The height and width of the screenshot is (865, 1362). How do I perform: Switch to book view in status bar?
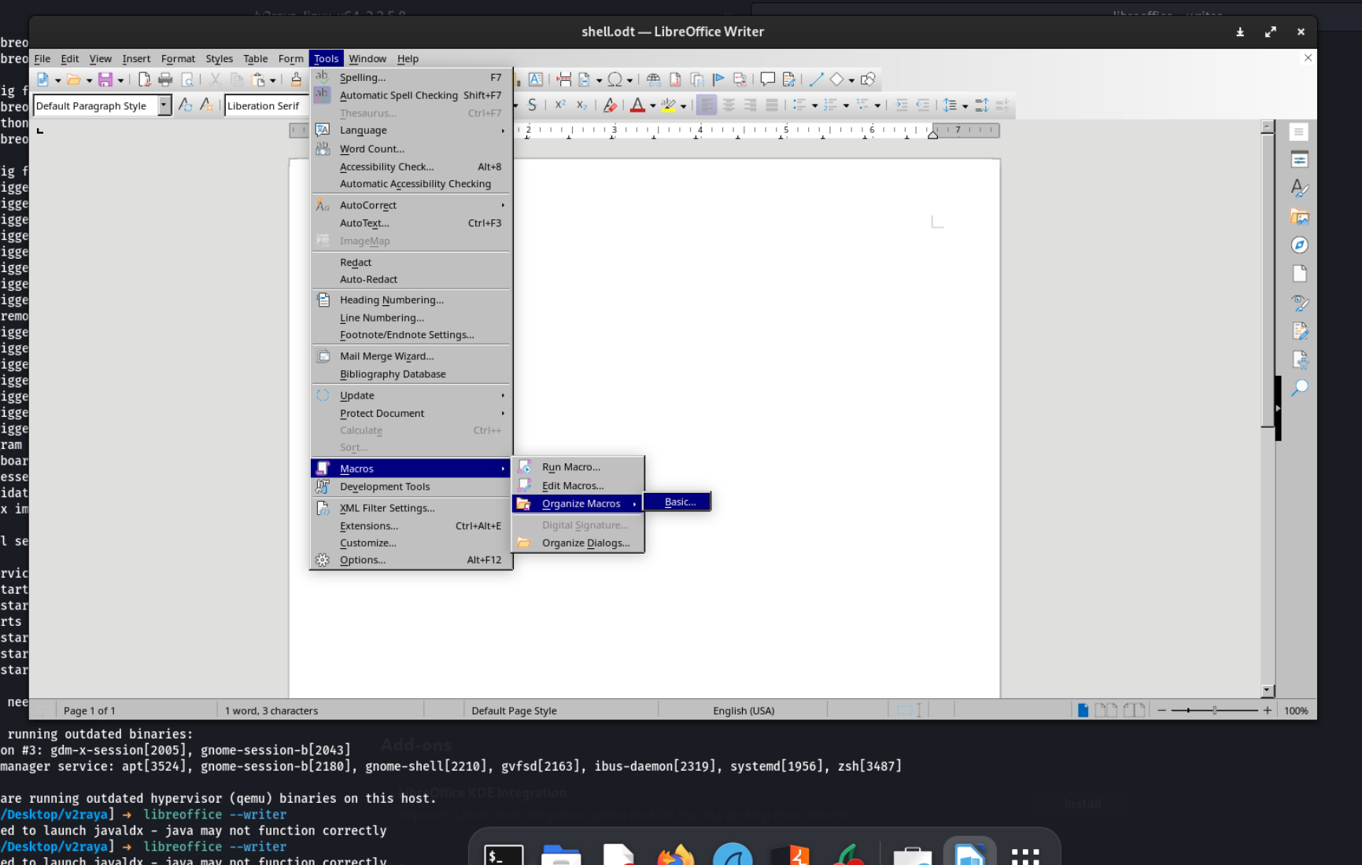click(x=1134, y=710)
